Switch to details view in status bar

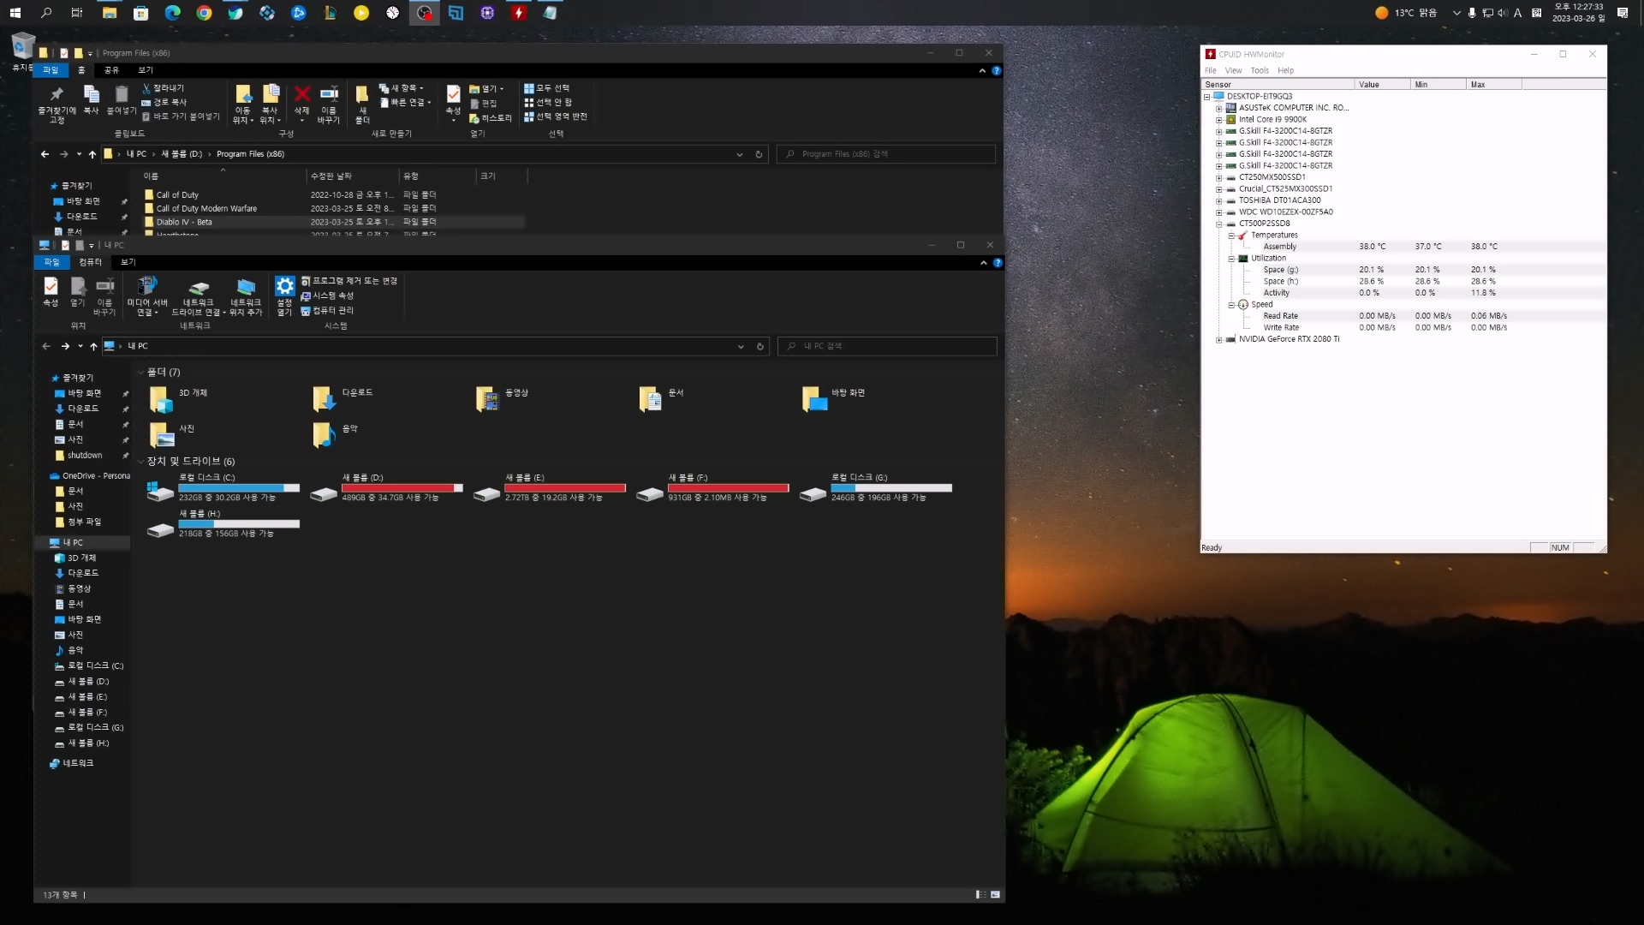(x=980, y=894)
